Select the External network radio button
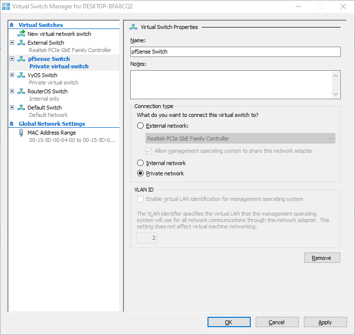Screen dimensions: 355x335 (141, 126)
